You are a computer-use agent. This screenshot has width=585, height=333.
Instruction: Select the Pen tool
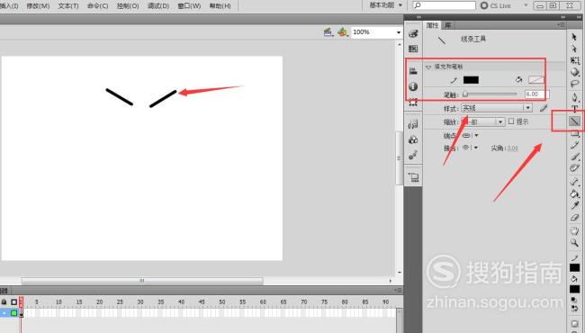[x=574, y=98]
